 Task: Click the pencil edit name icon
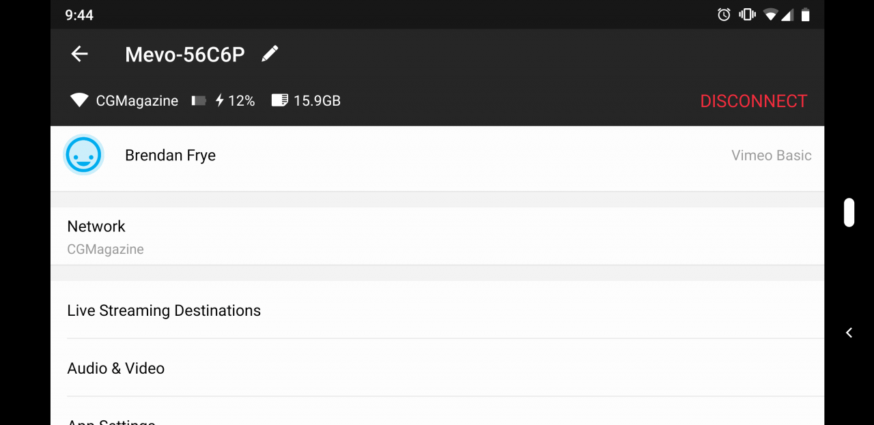pos(270,54)
